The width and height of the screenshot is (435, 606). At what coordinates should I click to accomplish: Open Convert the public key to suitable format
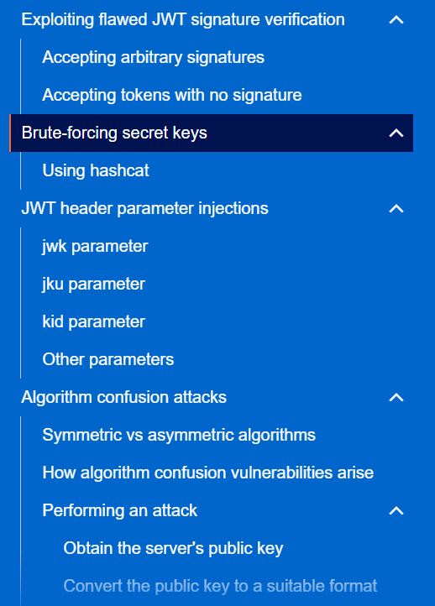pyautogui.click(x=220, y=586)
